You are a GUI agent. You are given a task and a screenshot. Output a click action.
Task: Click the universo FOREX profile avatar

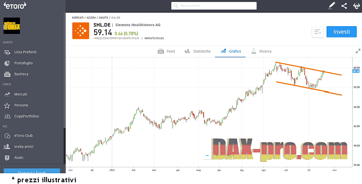[12, 26]
